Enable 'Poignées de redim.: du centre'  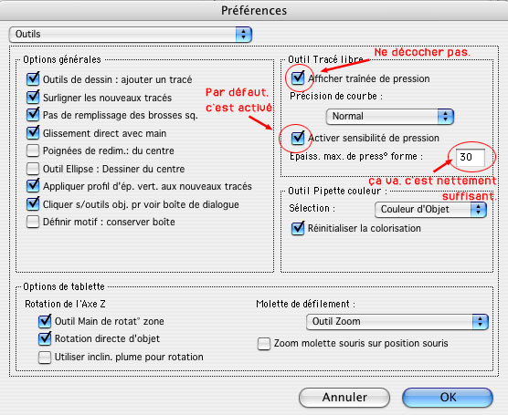coord(33,150)
